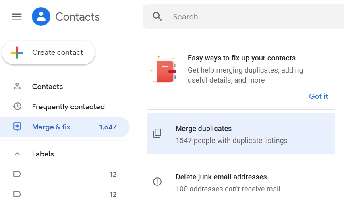The height and width of the screenshot is (208, 344).
Task: Click the first label tag icon
Action: [17, 174]
